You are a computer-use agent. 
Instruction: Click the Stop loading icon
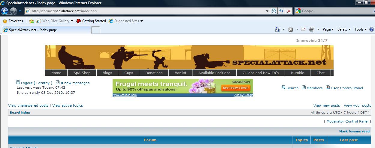click(x=289, y=11)
